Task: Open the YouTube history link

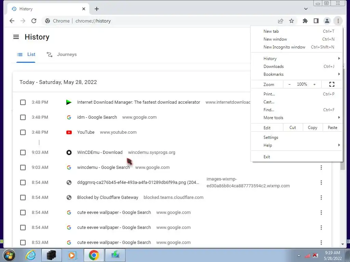Action: click(x=86, y=132)
